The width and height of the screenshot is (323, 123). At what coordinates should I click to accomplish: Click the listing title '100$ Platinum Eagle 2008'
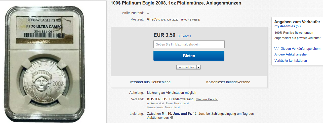pos(176,3)
